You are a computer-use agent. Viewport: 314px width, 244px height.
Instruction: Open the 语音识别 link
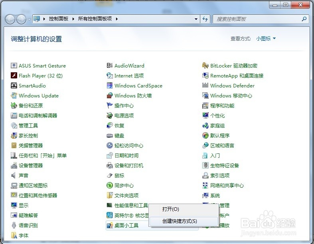28,225
